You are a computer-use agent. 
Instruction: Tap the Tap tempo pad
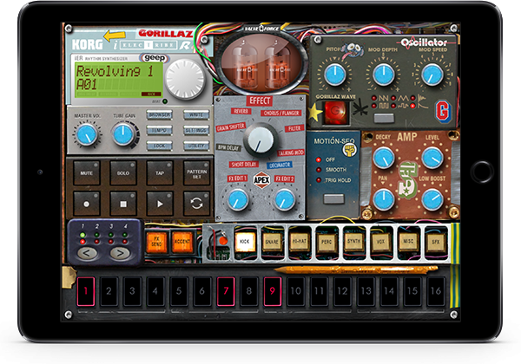(x=160, y=172)
